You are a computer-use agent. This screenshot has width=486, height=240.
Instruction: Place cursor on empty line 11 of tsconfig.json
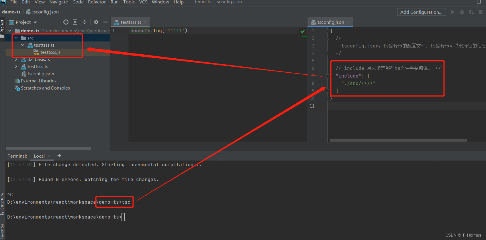tap(406, 106)
